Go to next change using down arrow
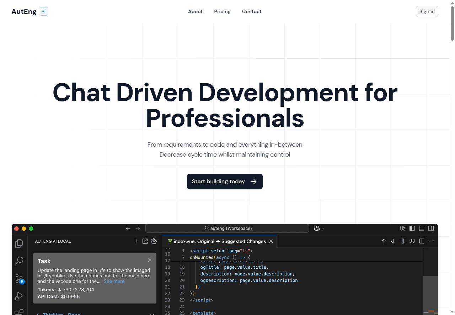Screen dimensions: 455x315 click(393, 241)
